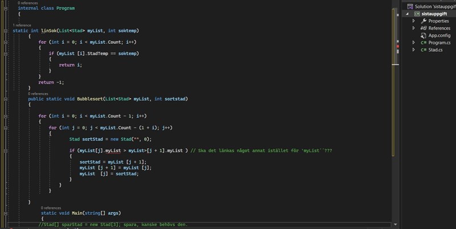Click the red-underlined myList in if statement
456x229 pixels.
pyautogui.click(x=113, y=150)
